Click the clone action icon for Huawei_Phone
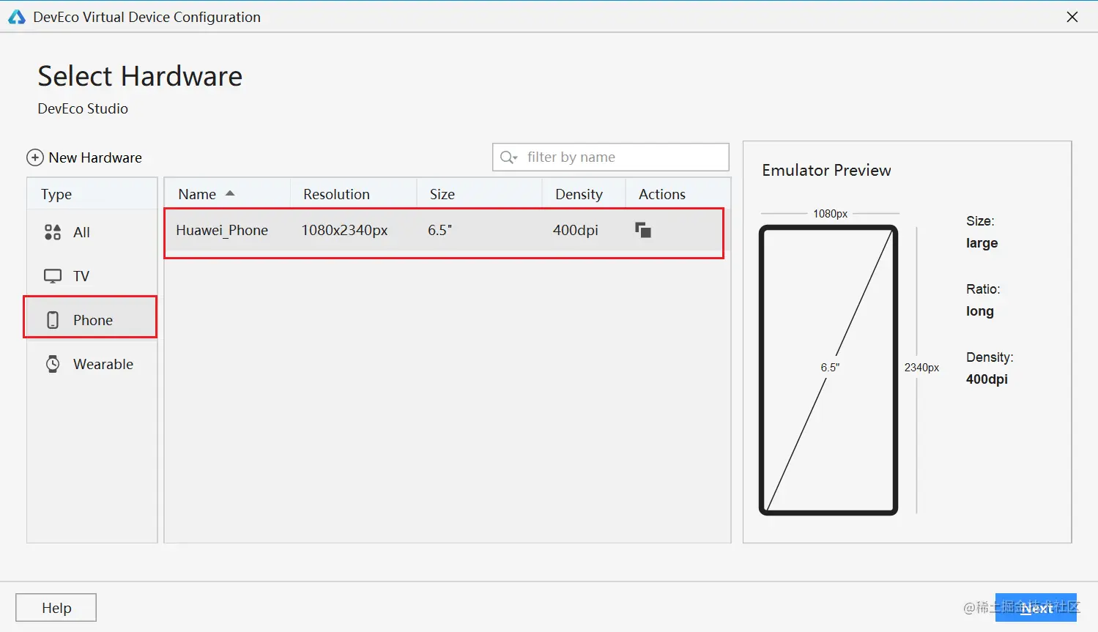Screen dimensions: 1098x632 643,230
